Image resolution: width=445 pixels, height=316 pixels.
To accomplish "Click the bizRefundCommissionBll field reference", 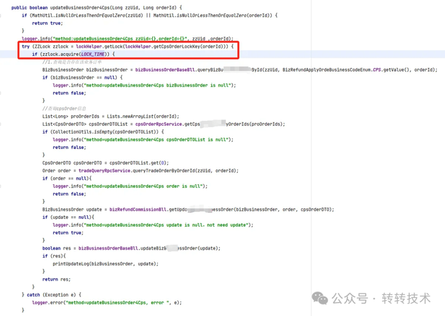I will 138,209.
